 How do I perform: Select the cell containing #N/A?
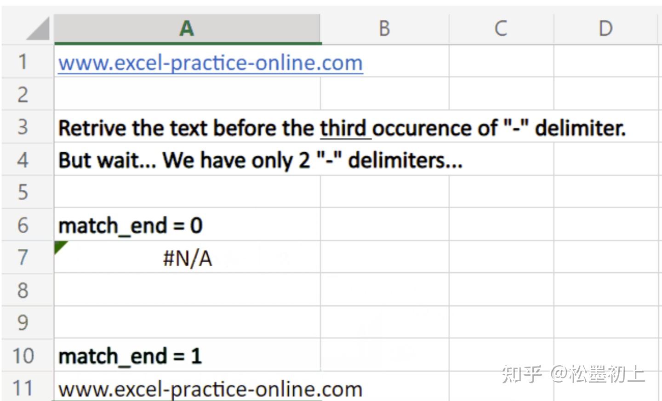coord(186,258)
